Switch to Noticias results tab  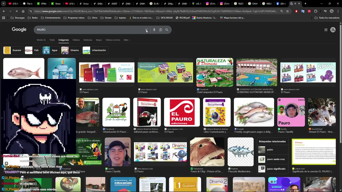tap(88, 40)
